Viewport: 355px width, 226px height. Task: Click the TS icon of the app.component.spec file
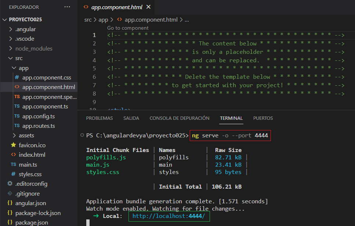tap(17, 97)
